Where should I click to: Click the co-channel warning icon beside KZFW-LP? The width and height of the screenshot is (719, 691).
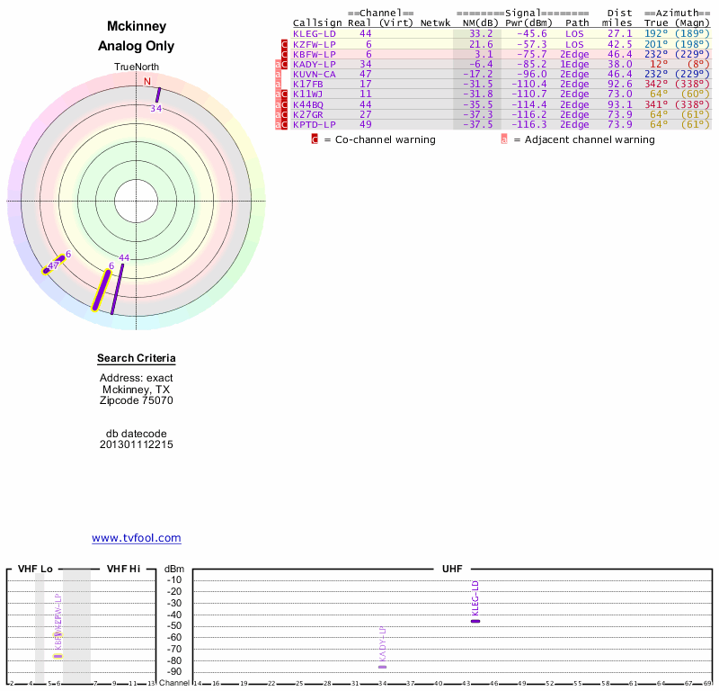(x=285, y=44)
